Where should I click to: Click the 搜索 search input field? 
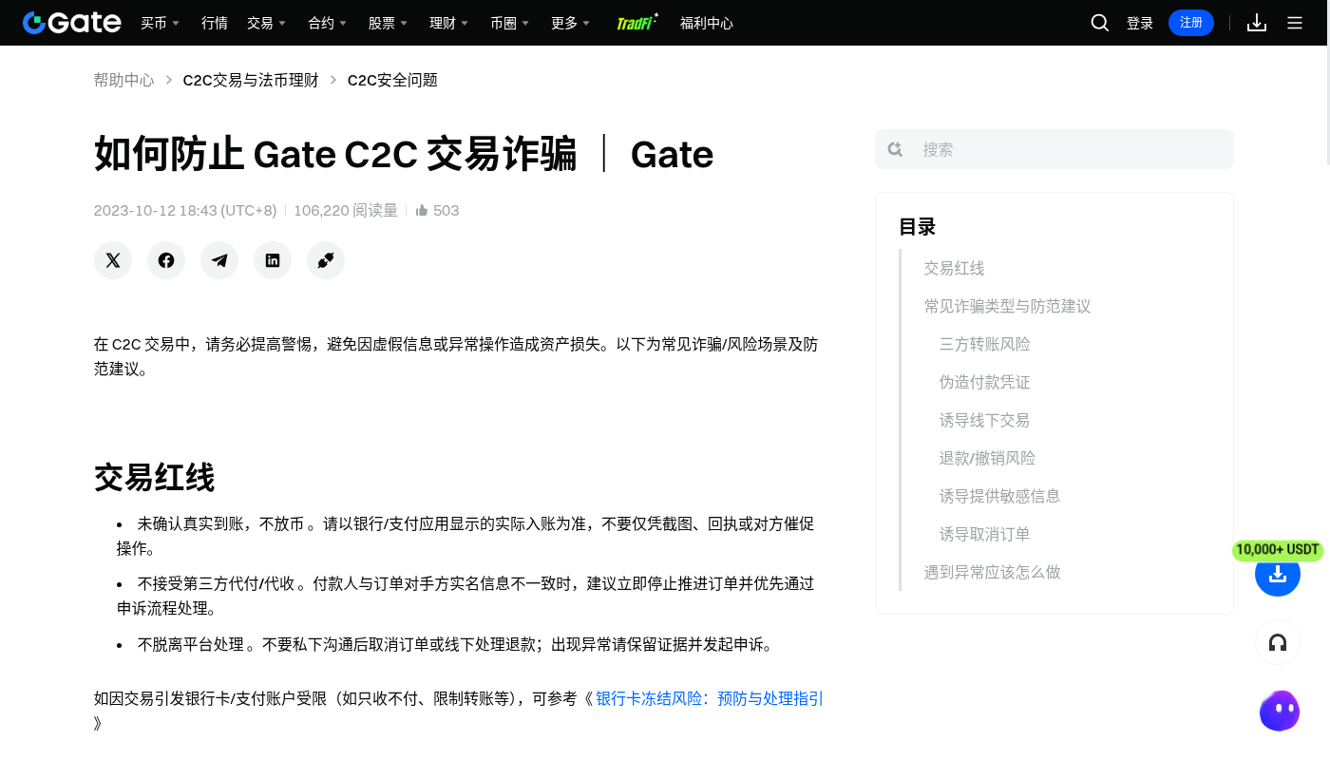point(1054,149)
